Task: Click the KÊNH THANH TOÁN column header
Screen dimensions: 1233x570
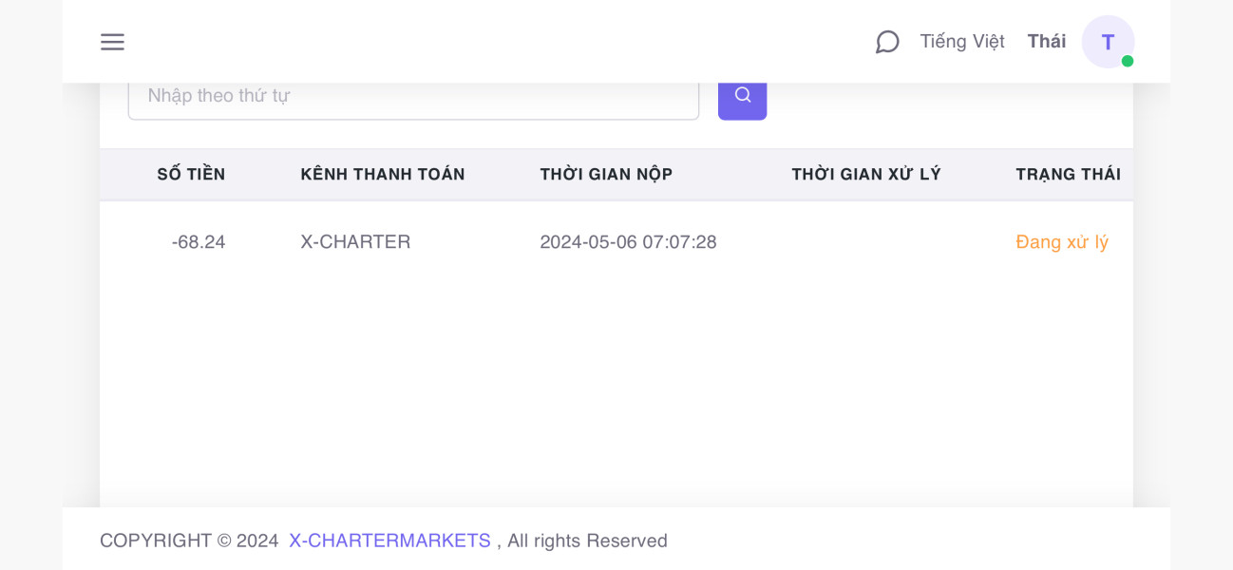Action: click(383, 174)
